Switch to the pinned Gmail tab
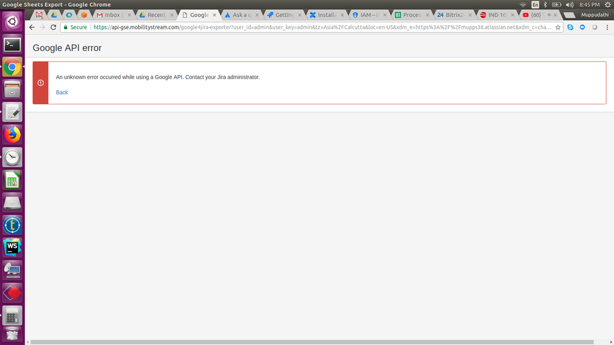The height and width of the screenshot is (345, 614). click(39, 15)
